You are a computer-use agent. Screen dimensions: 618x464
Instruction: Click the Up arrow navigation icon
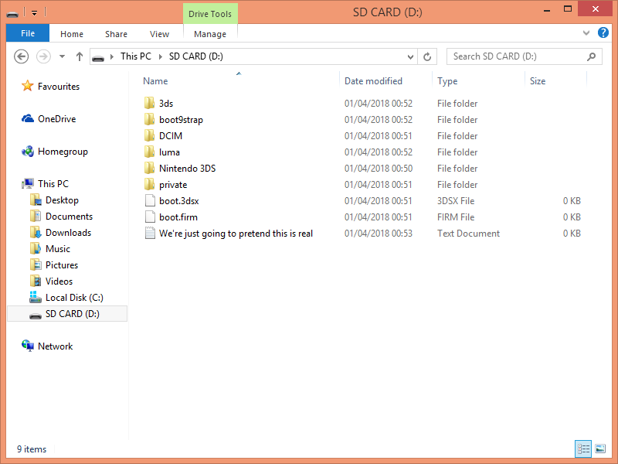click(x=79, y=56)
